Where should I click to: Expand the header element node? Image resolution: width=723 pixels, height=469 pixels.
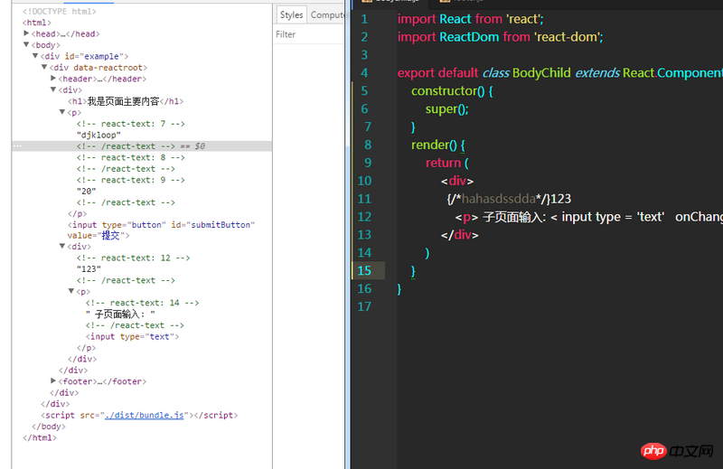pos(53,79)
